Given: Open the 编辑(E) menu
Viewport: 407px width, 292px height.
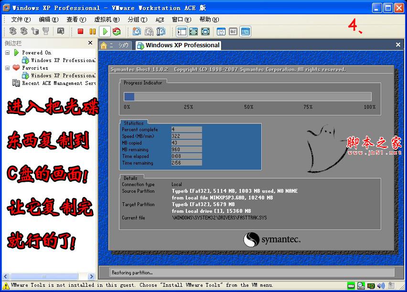Looking at the screenshot, I should pos(49,20).
